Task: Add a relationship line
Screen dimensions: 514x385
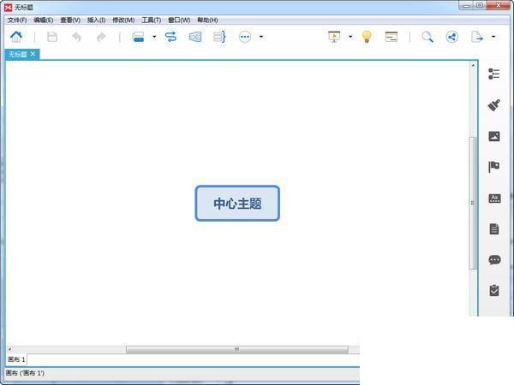Action: coord(170,37)
